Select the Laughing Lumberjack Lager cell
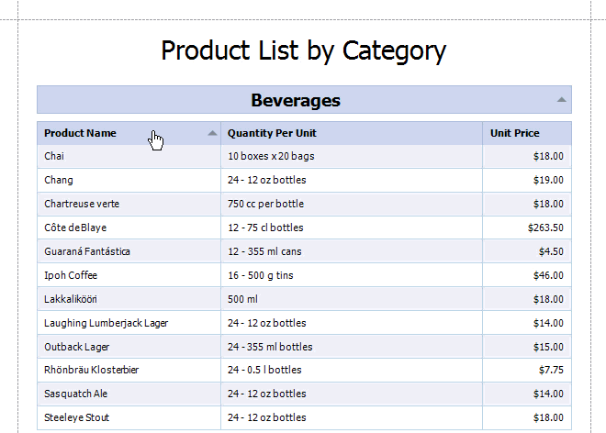This screenshot has width=606, height=433. point(106,323)
